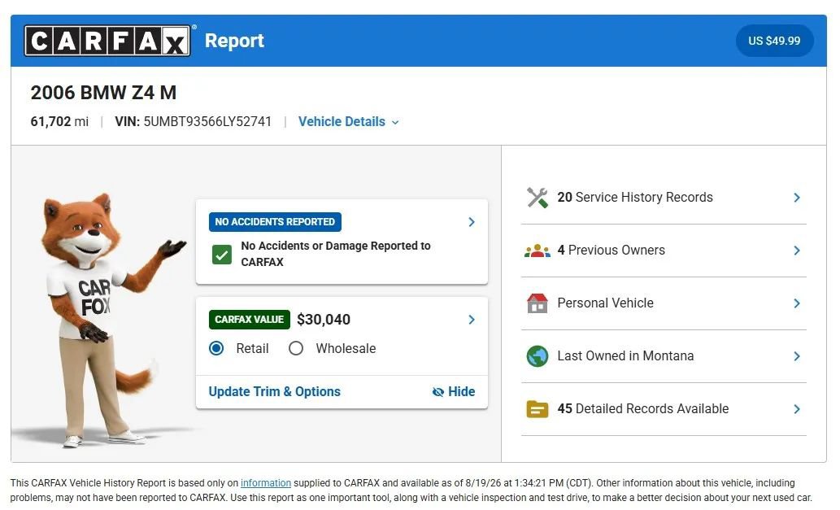Hide the CARFAX value card
Image resolution: width=840 pixels, height=510 pixels.
coord(454,391)
